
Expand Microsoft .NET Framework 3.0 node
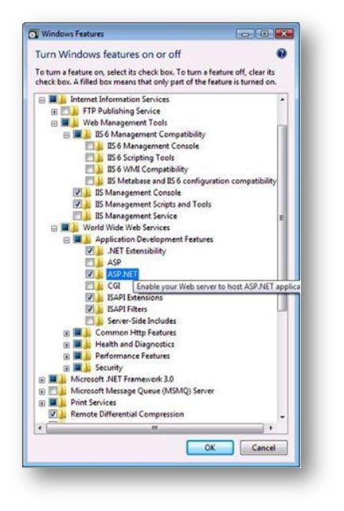pyautogui.click(x=41, y=380)
